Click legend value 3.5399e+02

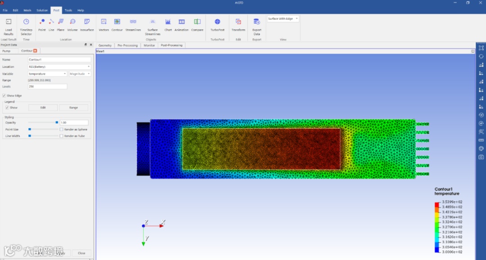452,202
